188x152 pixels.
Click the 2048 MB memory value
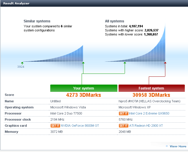pyautogui.click(x=125, y=132)
